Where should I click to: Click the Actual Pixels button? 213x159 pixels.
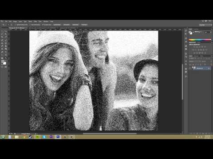tap(57, 25)
